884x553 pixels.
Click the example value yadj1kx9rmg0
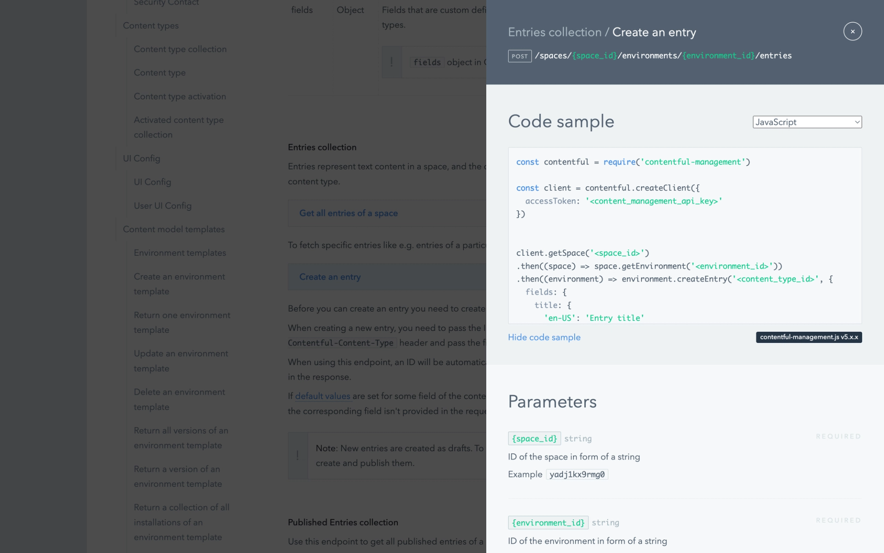[x=576, y=475]
